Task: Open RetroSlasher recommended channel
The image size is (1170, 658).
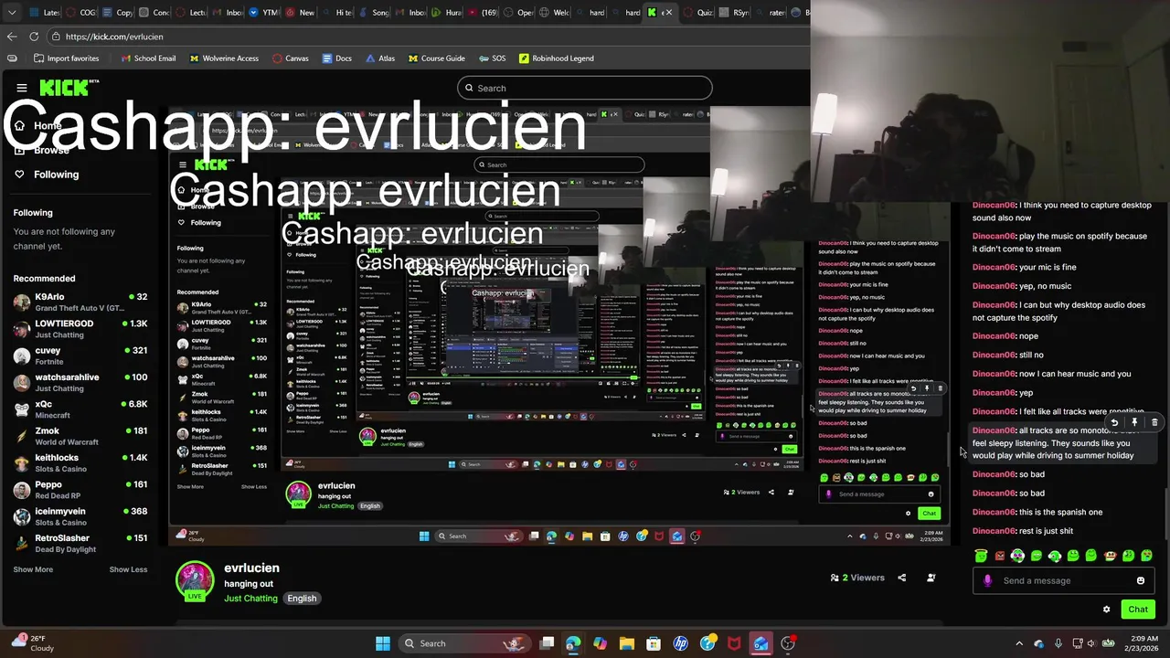Action: coord(80,543)
